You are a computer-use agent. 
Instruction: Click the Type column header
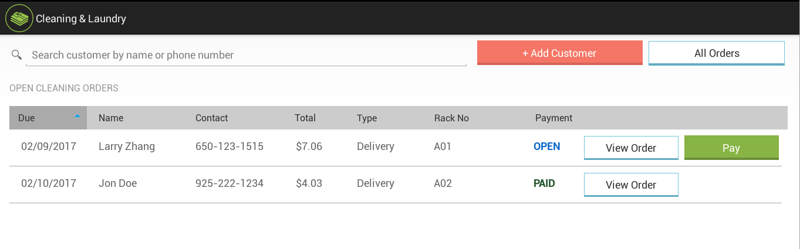pos(367,118)
